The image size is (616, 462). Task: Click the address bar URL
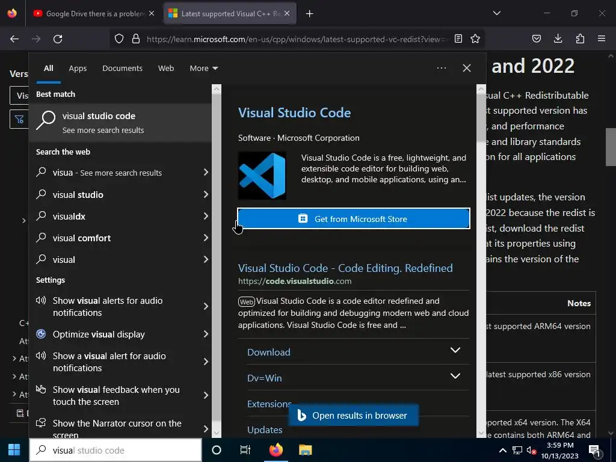click(297, 39)
